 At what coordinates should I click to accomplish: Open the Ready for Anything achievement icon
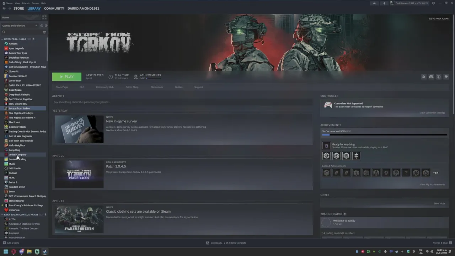pyautogui.click(x=326, y=146)
